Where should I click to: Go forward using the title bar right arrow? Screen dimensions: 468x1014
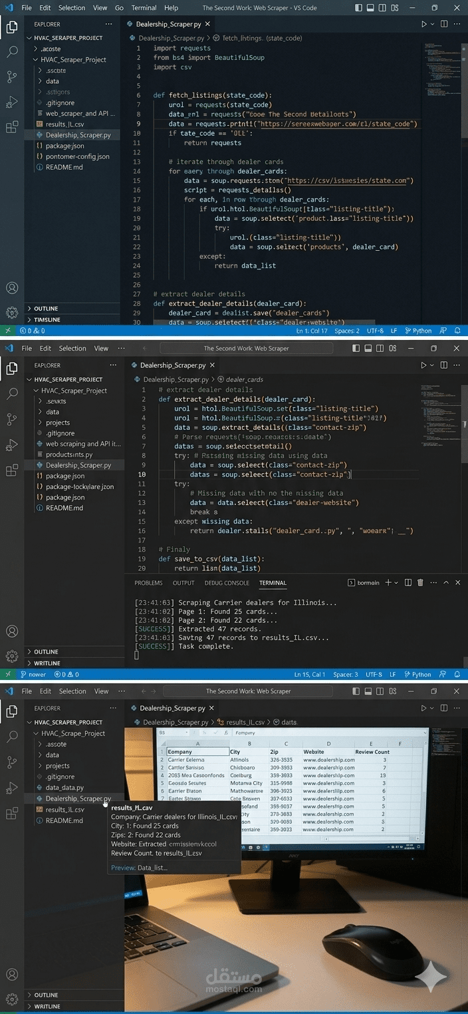point(154,691)
